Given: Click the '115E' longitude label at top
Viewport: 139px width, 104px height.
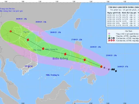Looking at the screenshot, I should [x=57, y=1].
